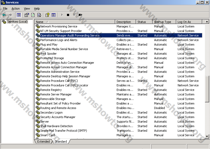Click the Services title bar icon

click(3, 2)
